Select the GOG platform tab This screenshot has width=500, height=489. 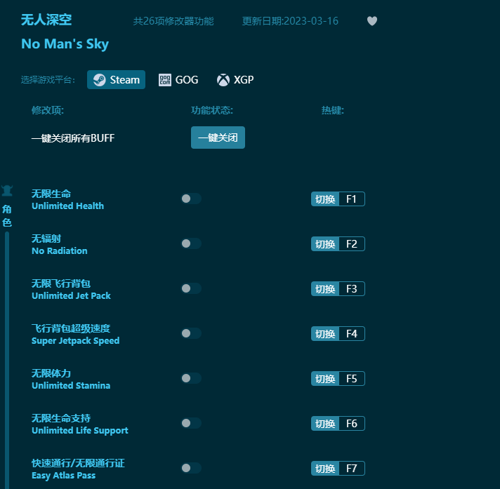click(x=178, y=80)
